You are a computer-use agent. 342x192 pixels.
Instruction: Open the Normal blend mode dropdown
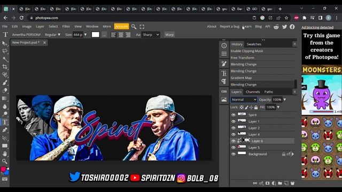[244, 100]
